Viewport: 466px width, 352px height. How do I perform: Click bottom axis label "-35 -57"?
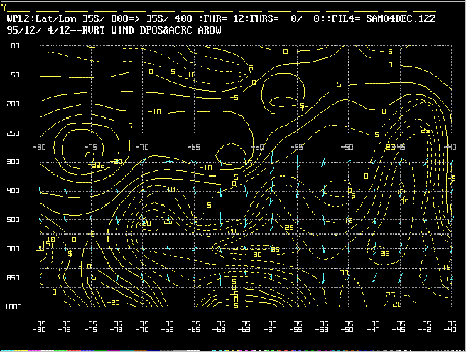[x=270, y=326]
